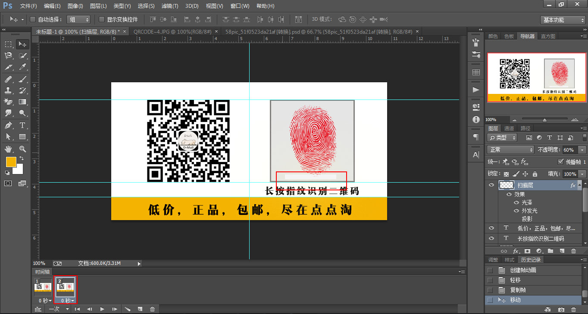Open the Info panel icon

476,119
